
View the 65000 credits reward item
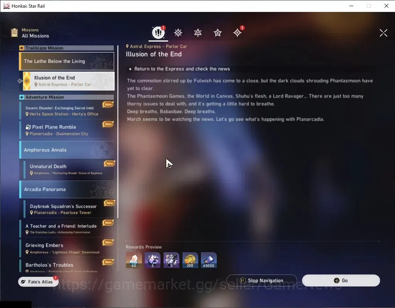[x=209, y=260]
